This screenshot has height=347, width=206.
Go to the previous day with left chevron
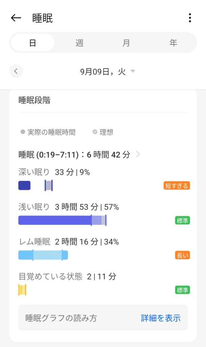[x=16, y=72]
